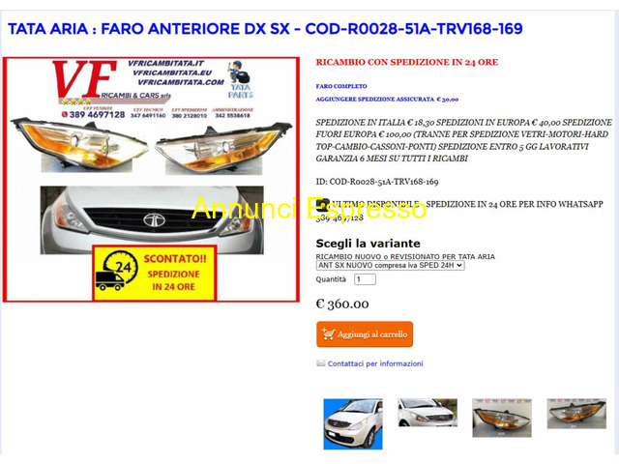Open the variant dropdown ANT SX NUOVO
This screenshot has height=464, width=619.
point(390,266)
